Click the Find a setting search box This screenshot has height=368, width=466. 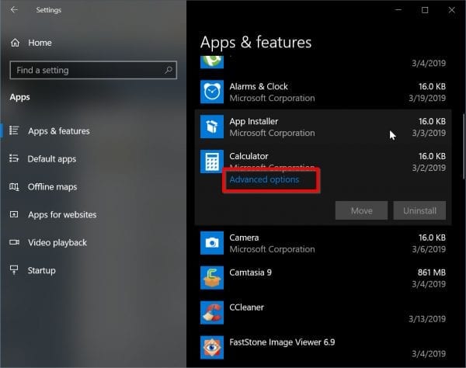[85, 70]
